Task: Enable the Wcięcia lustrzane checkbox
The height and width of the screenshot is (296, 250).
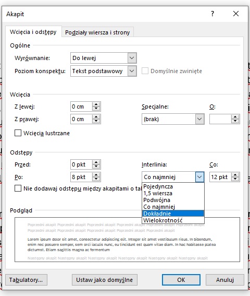Action: click(x=18, y=133)
